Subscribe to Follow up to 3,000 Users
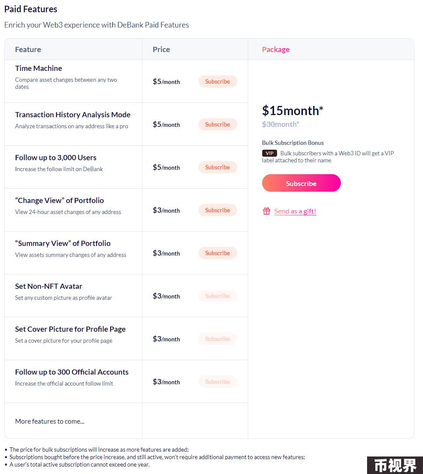The width and height of the screenshot is (423, 474). click(218, 168)
